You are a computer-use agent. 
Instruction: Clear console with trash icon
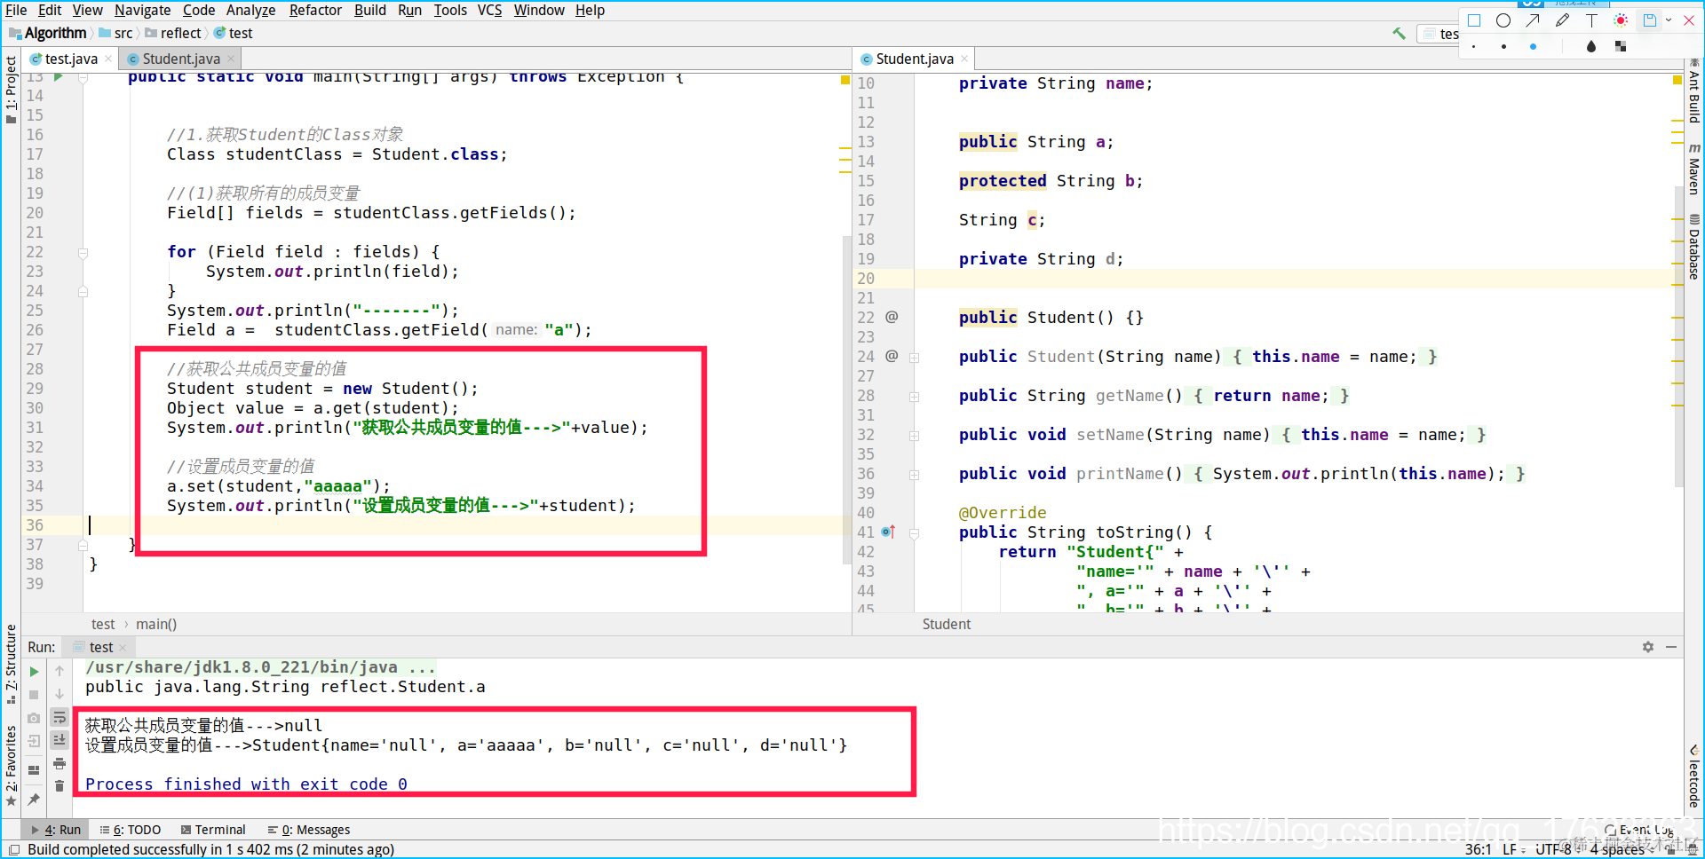click(x=59, y=786)
